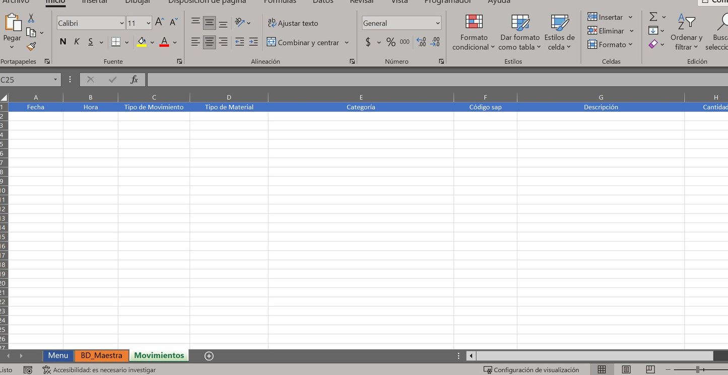Viewport: 728px width, 375px height.
Task: Open Estilos de celda gallery
Action: coord(559,33)
